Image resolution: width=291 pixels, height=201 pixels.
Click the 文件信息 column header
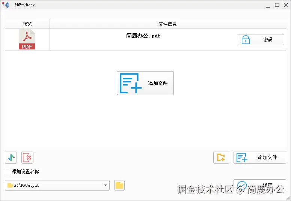coord(167,24)
